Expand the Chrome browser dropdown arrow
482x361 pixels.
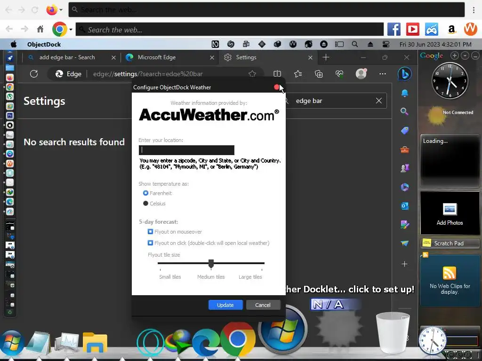click(71, 30)
